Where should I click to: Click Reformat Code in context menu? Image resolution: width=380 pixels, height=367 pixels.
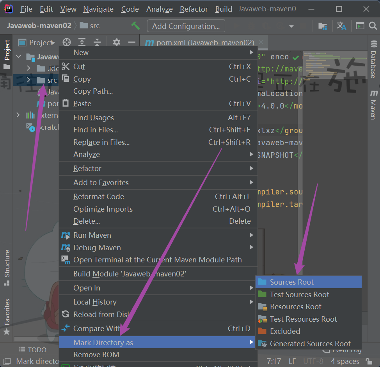pyautogui.click(x=158, y=196)
